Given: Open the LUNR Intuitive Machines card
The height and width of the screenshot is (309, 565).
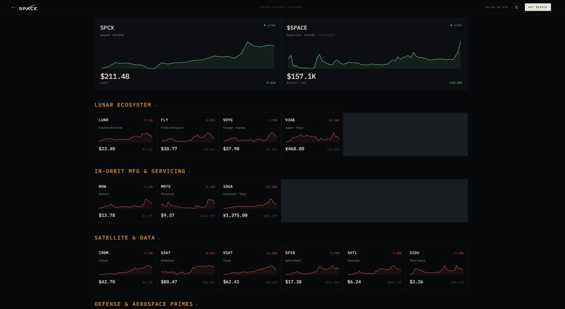Looking at the screenshot, I should coord(126,134).
